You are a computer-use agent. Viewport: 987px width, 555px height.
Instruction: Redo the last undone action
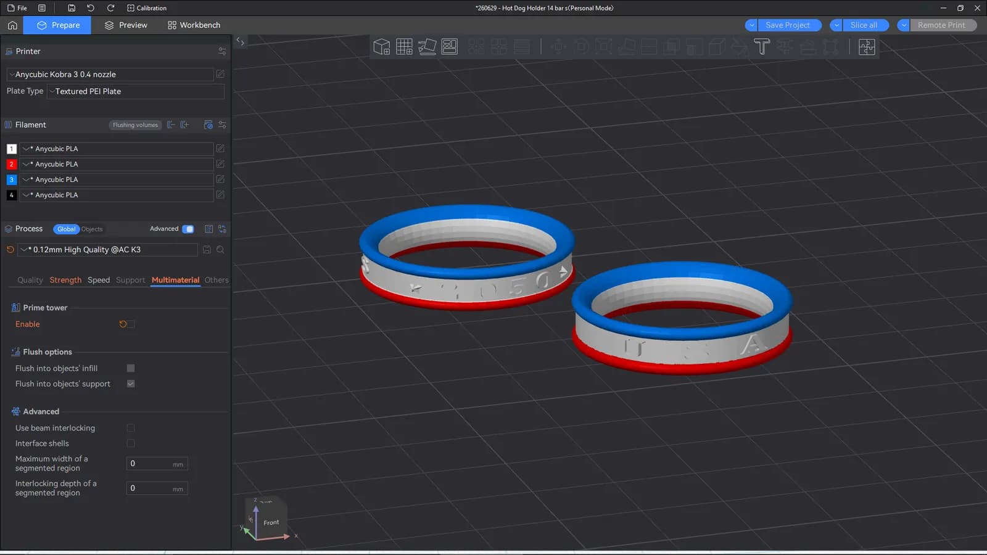pyautogui.click(x=110, y=8)
